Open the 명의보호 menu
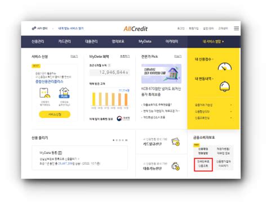Image resolution: width=267 pixels, height=205 pixels. (118, 42)
